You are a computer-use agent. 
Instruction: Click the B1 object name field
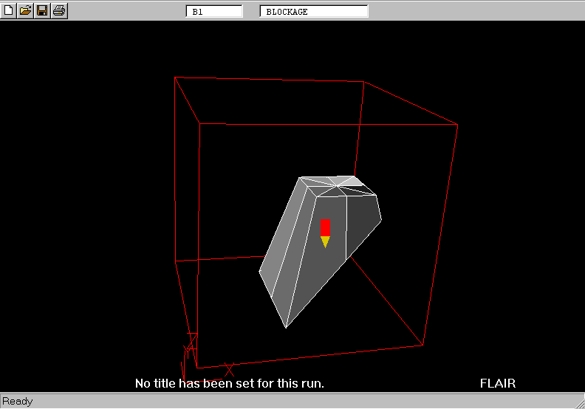[214, 12]
